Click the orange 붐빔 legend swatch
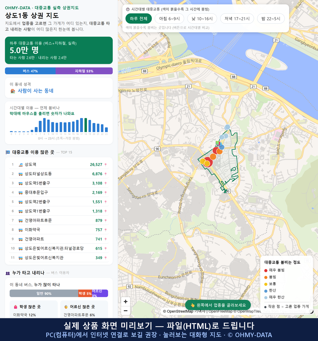 coord(266,277)
